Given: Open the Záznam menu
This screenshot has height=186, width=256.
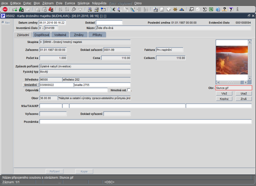Looking at the screenshot, I should pos(48,3).
